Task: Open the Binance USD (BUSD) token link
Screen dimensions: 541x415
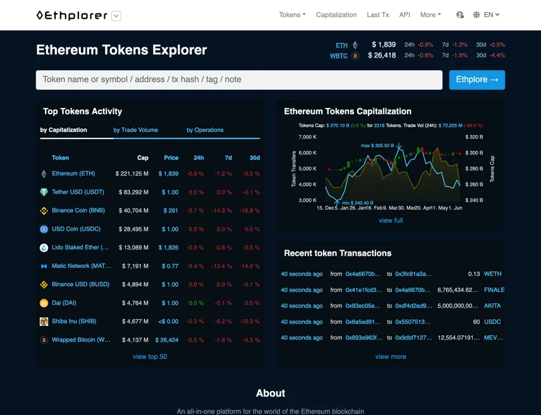Action: (x=81, y=284)
